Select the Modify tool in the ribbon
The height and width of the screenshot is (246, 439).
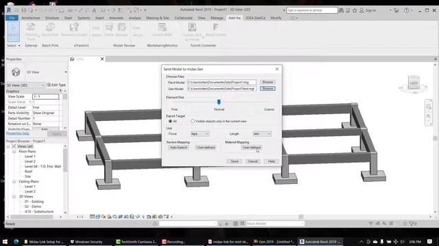pyautogui.click(x=14, y=31)
